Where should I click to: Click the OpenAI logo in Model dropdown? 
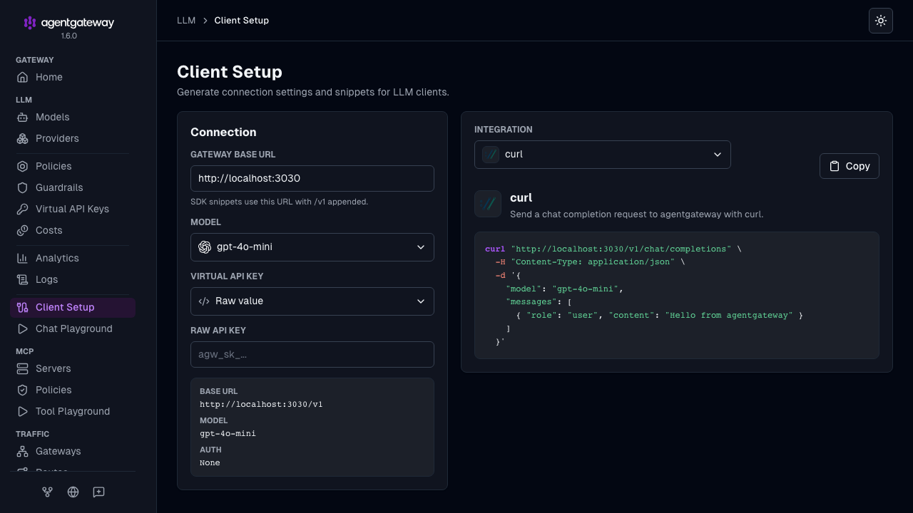pos(205,247)
